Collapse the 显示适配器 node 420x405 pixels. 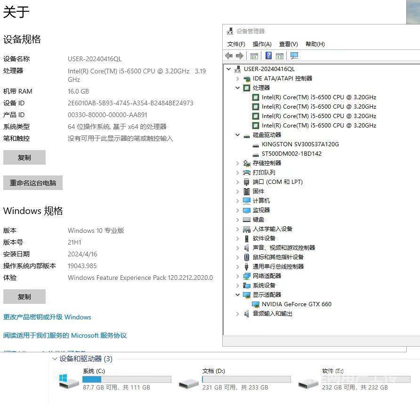pos(238,295)
